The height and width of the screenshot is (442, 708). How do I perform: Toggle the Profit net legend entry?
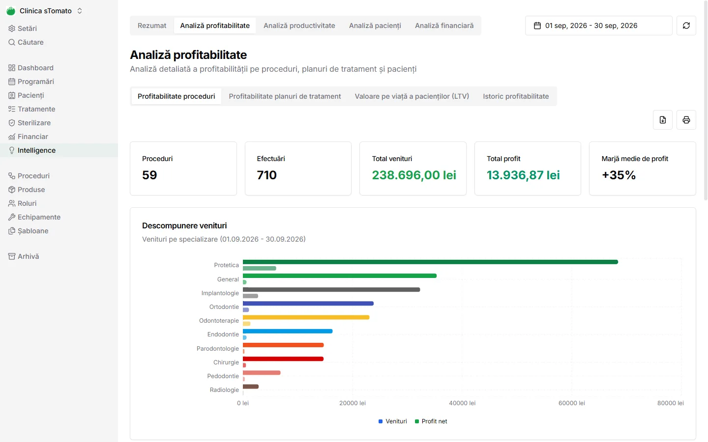click(x=431, y=421)
